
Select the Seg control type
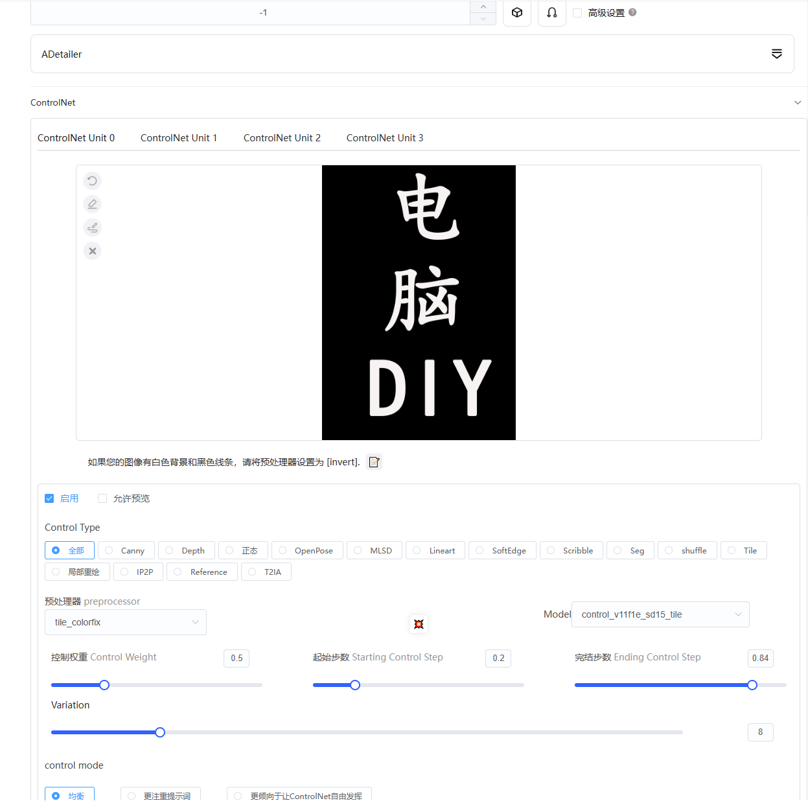click(630, 550)
